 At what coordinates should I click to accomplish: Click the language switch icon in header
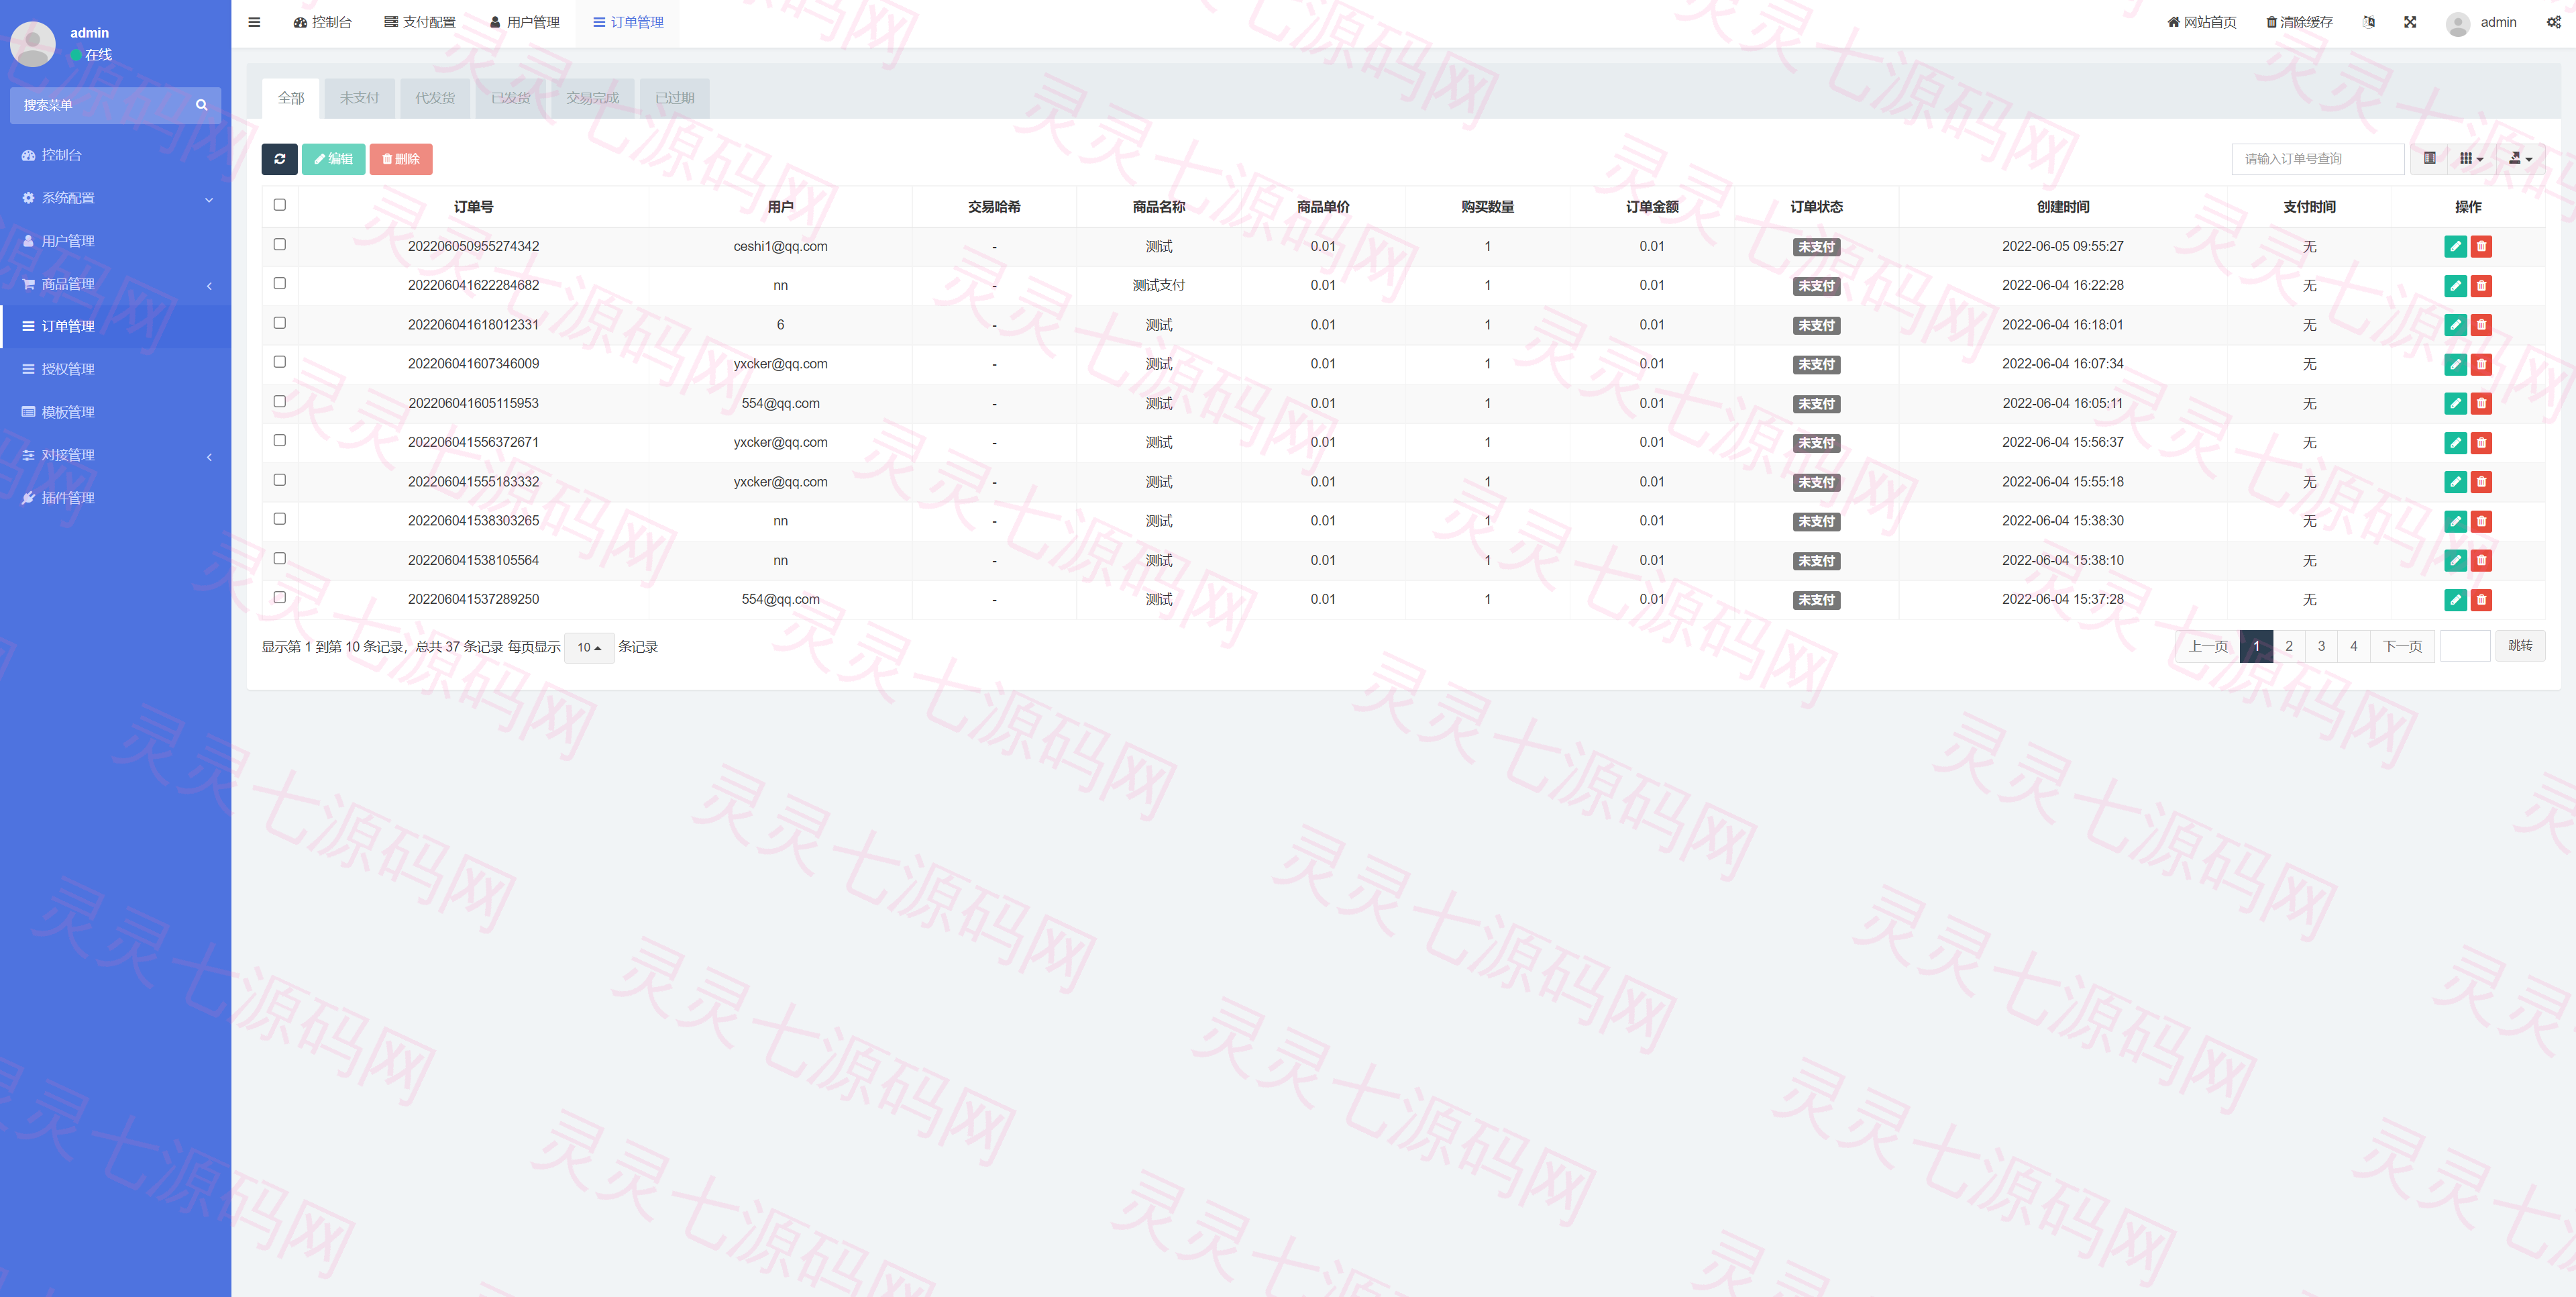2368,22
